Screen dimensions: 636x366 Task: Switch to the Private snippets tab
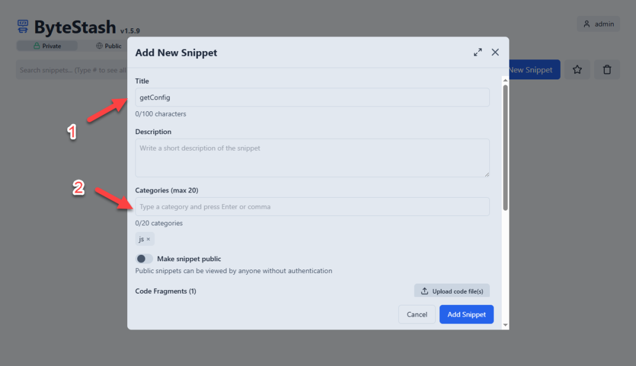47,46
